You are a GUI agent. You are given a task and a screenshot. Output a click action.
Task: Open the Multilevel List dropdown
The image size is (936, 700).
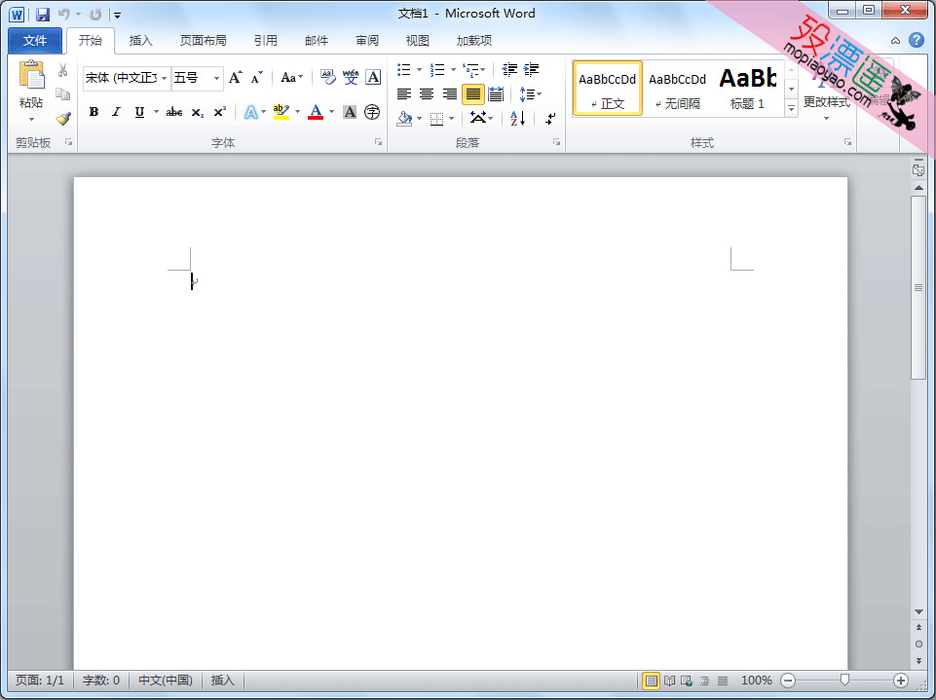474,70
